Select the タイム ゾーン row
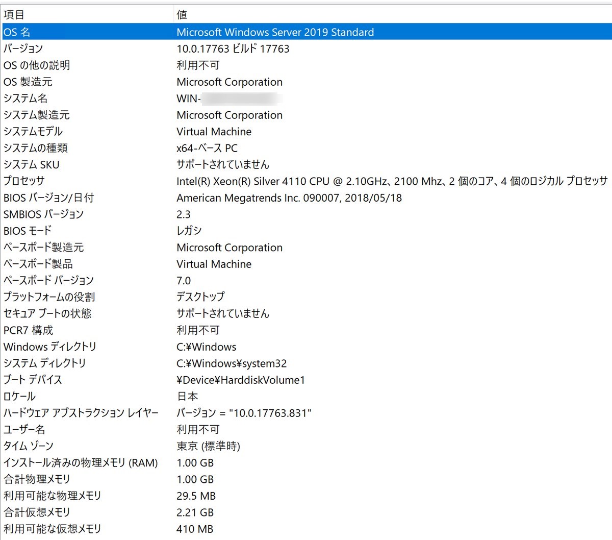Screen dimensions: 612x540 [x=306, y=446]
